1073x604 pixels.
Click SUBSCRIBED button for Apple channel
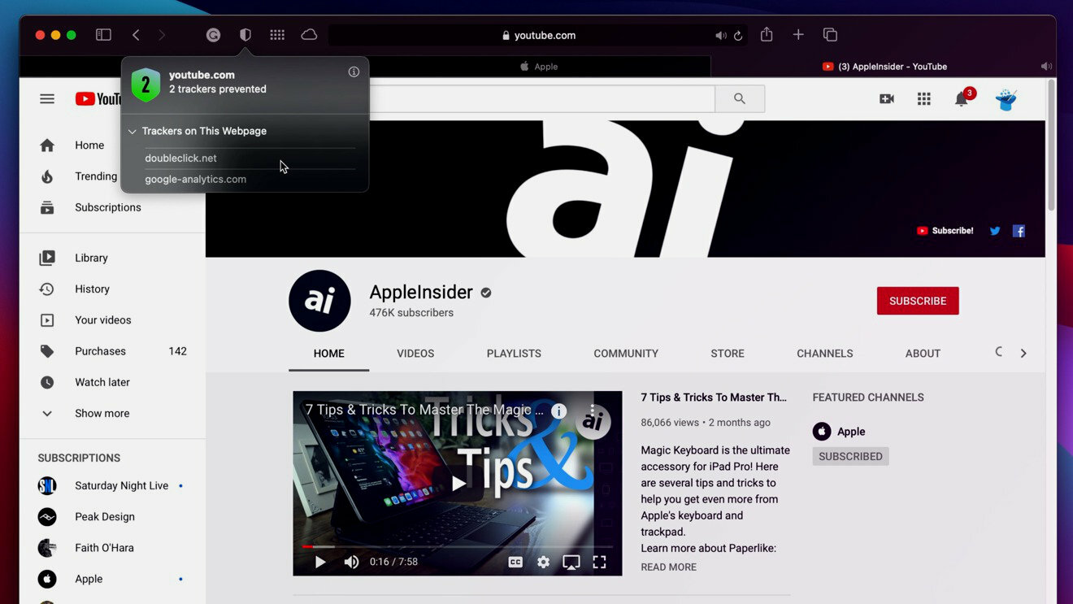(x=850, y=456)
